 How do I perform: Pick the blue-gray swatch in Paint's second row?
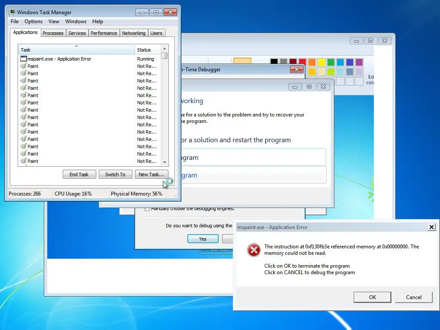point(350,72)
